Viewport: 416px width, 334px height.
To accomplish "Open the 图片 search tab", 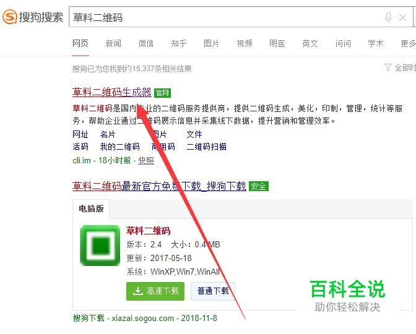I will coord(212,43).
